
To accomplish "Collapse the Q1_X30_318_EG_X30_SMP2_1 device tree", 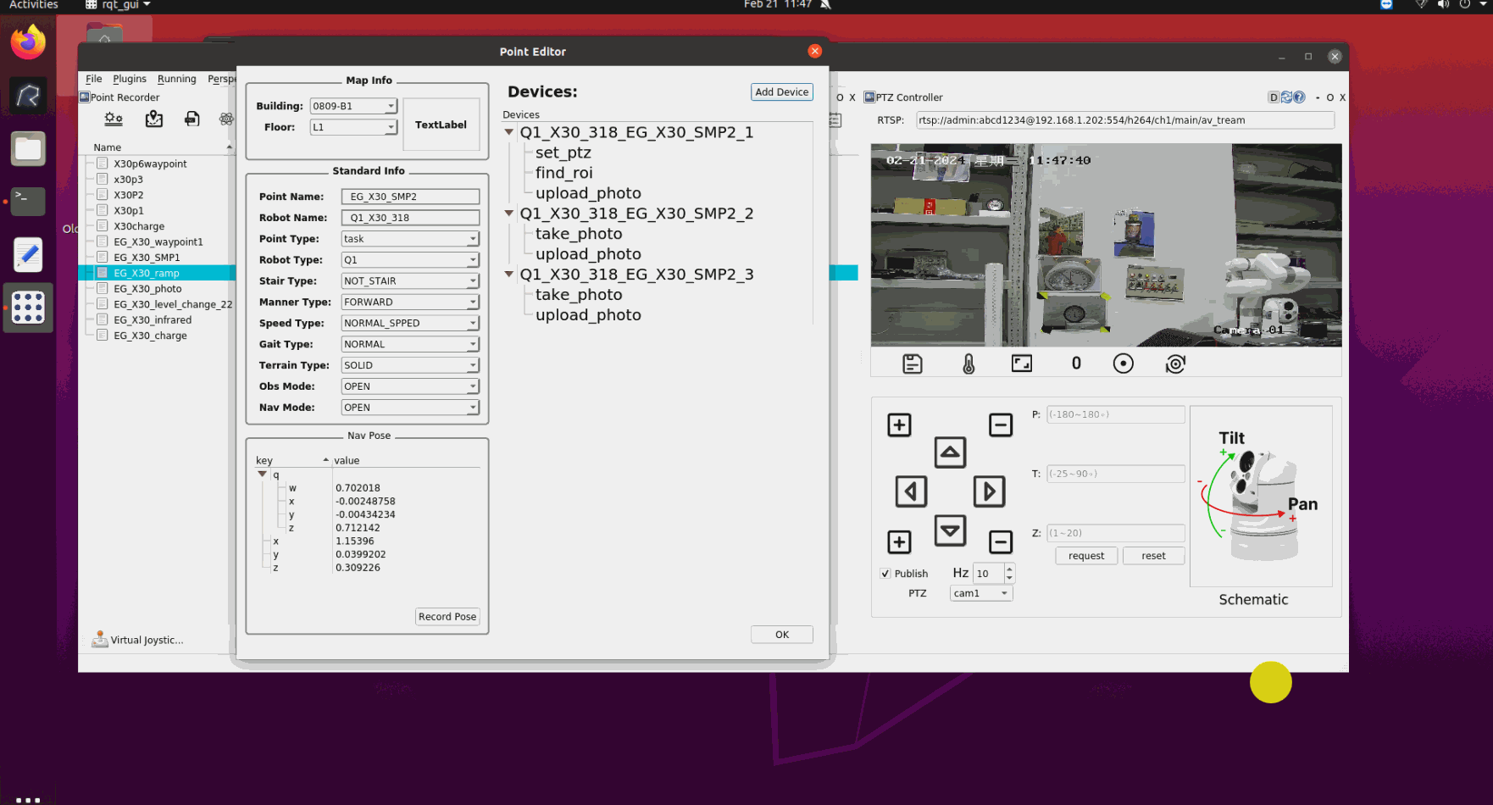I will click(509, 132).
